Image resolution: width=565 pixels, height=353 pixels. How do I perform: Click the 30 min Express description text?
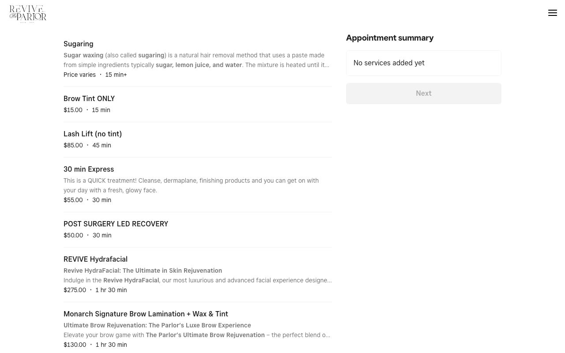(x=191, y=185)
